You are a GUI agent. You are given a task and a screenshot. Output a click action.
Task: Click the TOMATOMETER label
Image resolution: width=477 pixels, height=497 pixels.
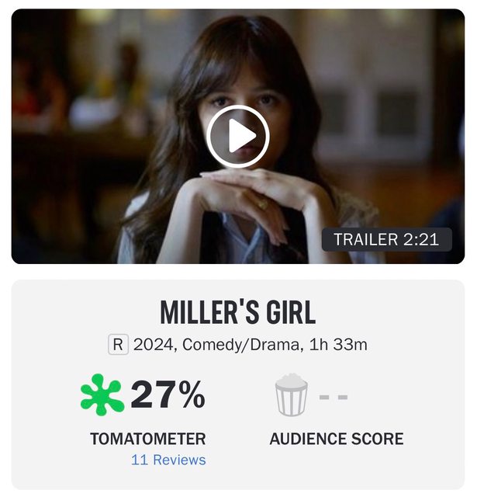148,439
